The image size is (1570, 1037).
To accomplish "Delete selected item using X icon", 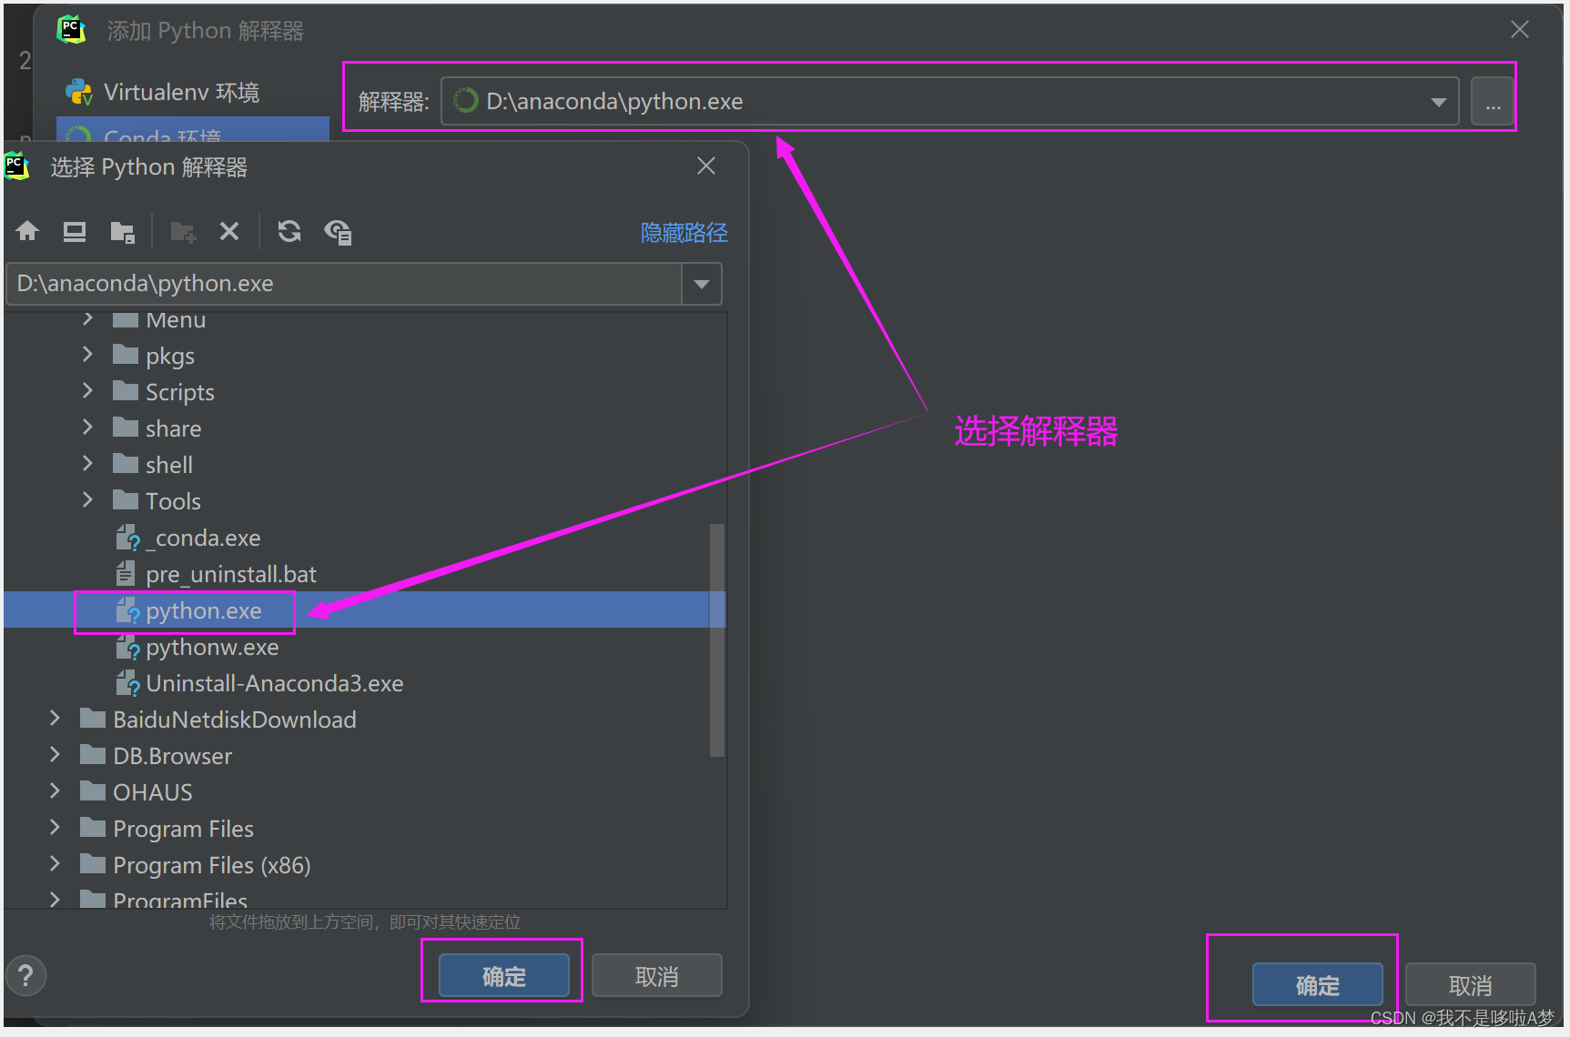I will (229, 231).
